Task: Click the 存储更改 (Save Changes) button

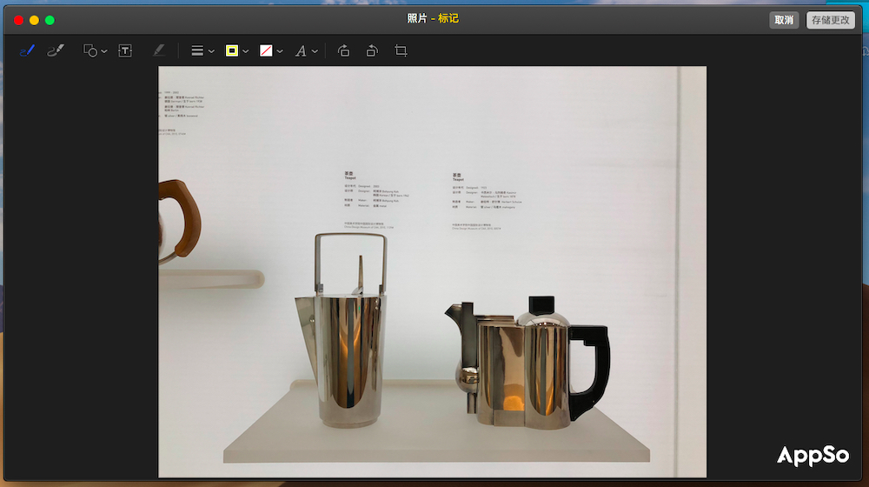Action: pos(830,20)
